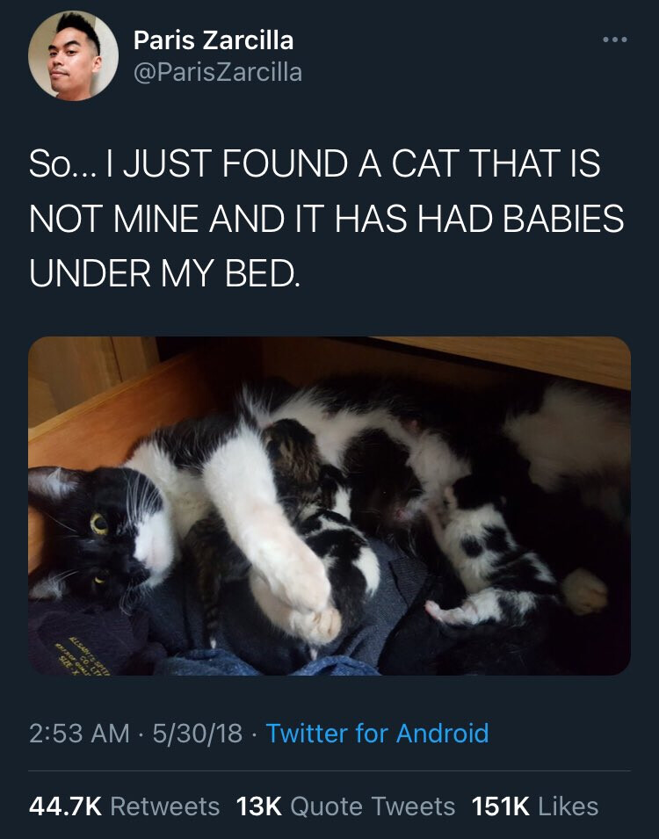Click the Twitter for Android source link

click(377, 733)
